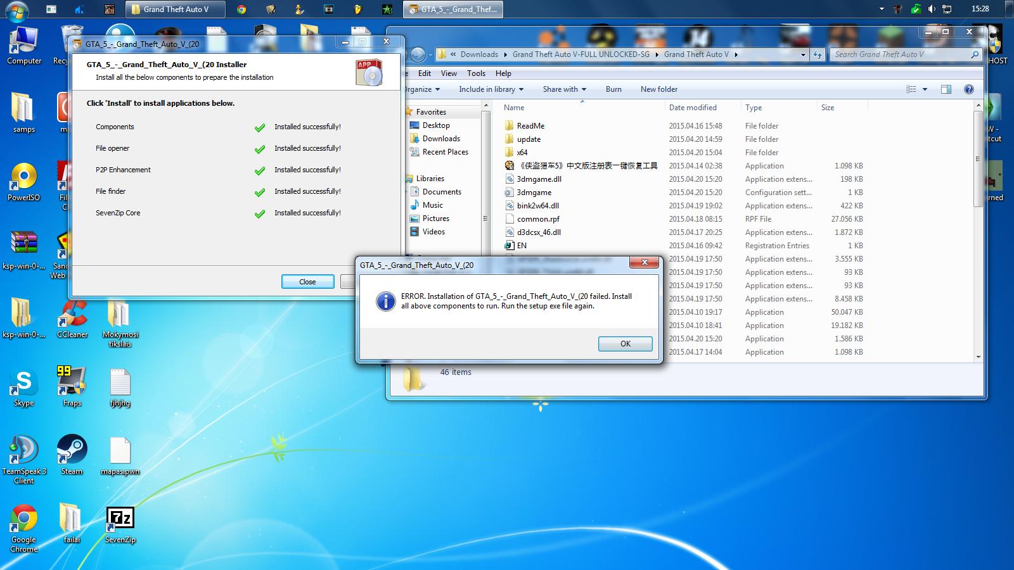Switch to GTA_5 installer taskbar button
Viewport: 1014px width, 570px height.
454,9
